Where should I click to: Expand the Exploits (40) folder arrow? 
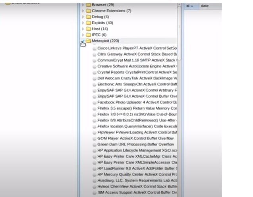click(x=83, y=23)
